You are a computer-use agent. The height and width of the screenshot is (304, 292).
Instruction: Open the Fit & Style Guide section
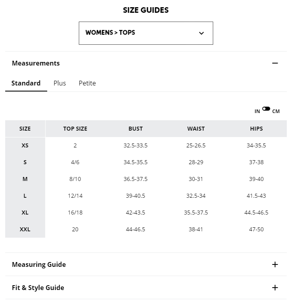coord(38,288)
